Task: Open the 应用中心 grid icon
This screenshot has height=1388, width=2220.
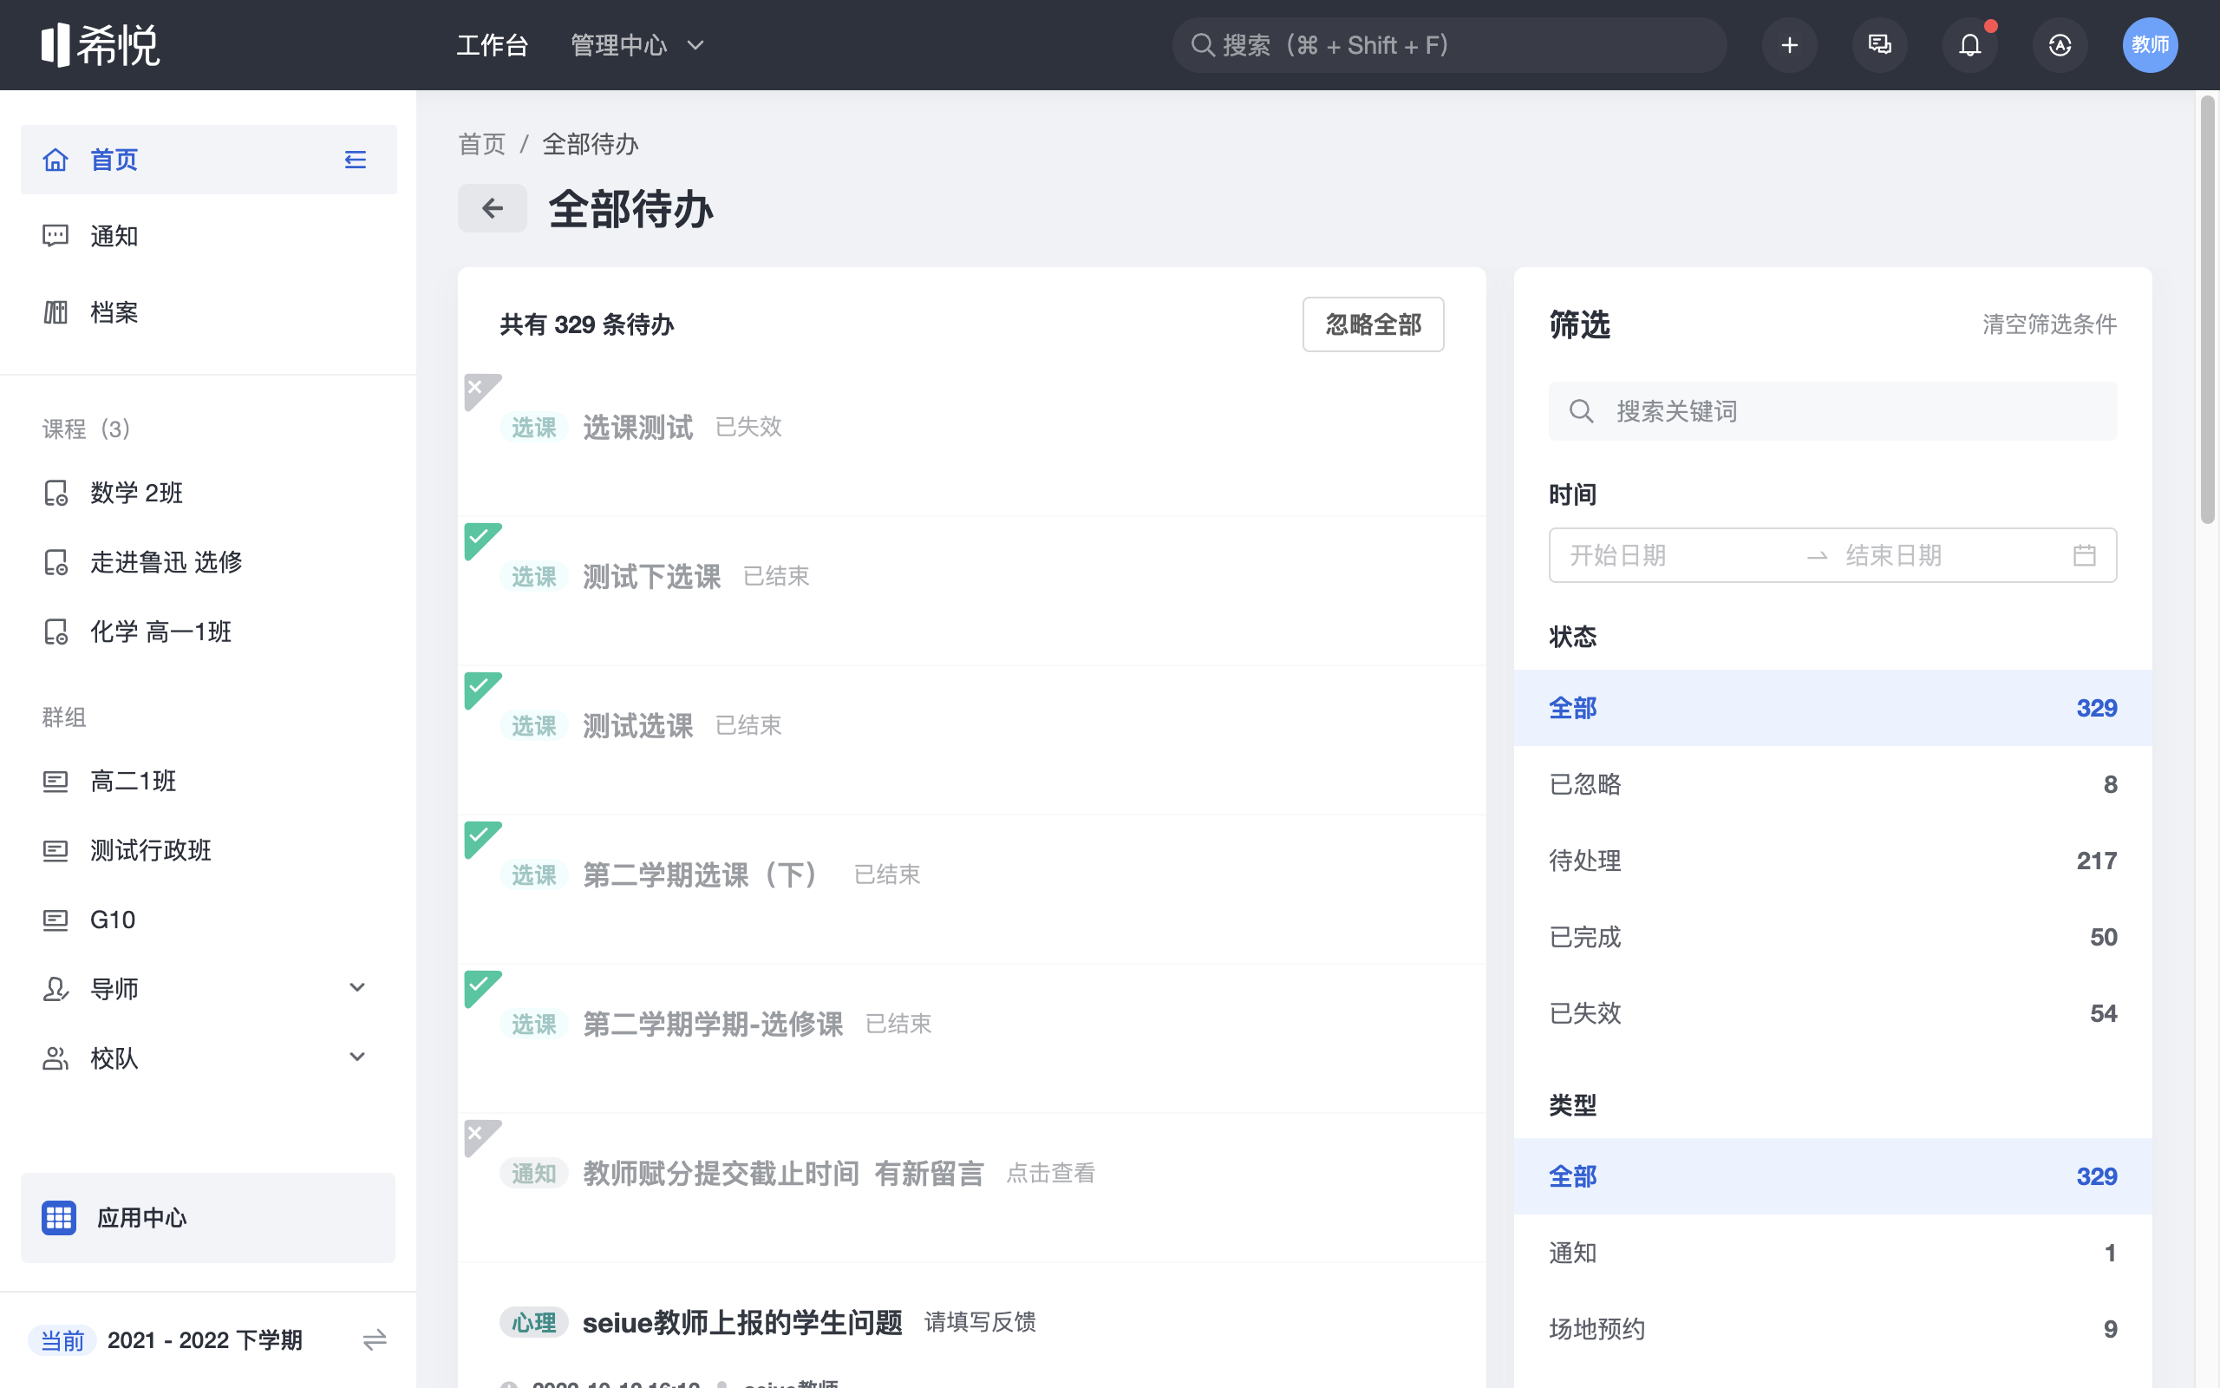Action: 59,1217
